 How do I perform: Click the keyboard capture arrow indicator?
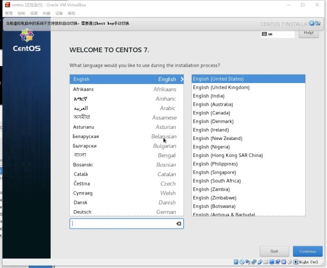296,262
